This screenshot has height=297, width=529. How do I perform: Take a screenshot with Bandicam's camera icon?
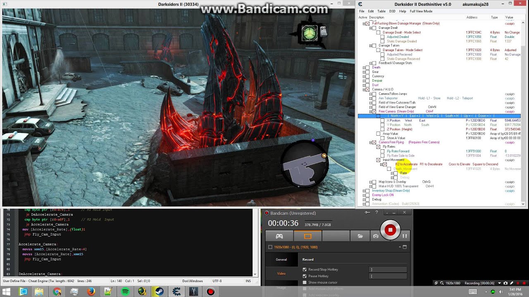pos(376,236)
